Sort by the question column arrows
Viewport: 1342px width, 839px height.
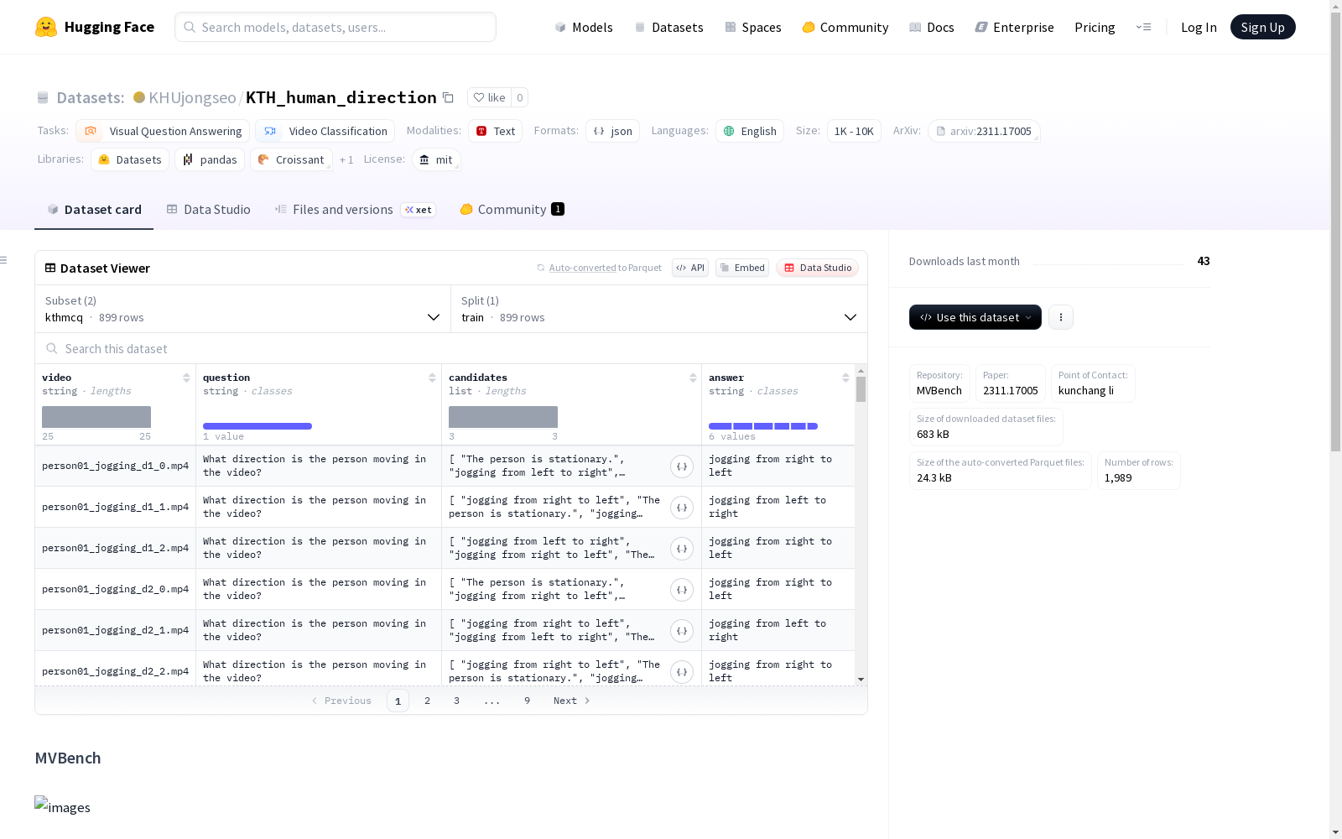click(432, 378)
